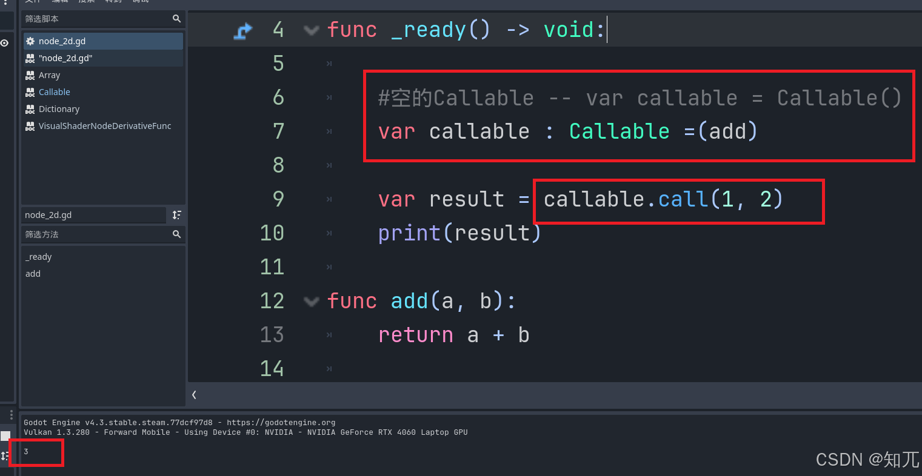Click the search icon in the 筛选脚本 filter bar
The image size is (922, 476).
point(176,19)
